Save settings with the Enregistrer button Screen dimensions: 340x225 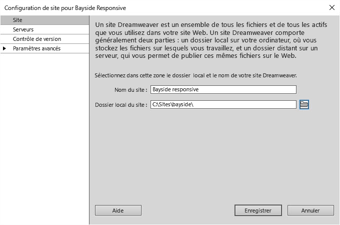(258, 211)
